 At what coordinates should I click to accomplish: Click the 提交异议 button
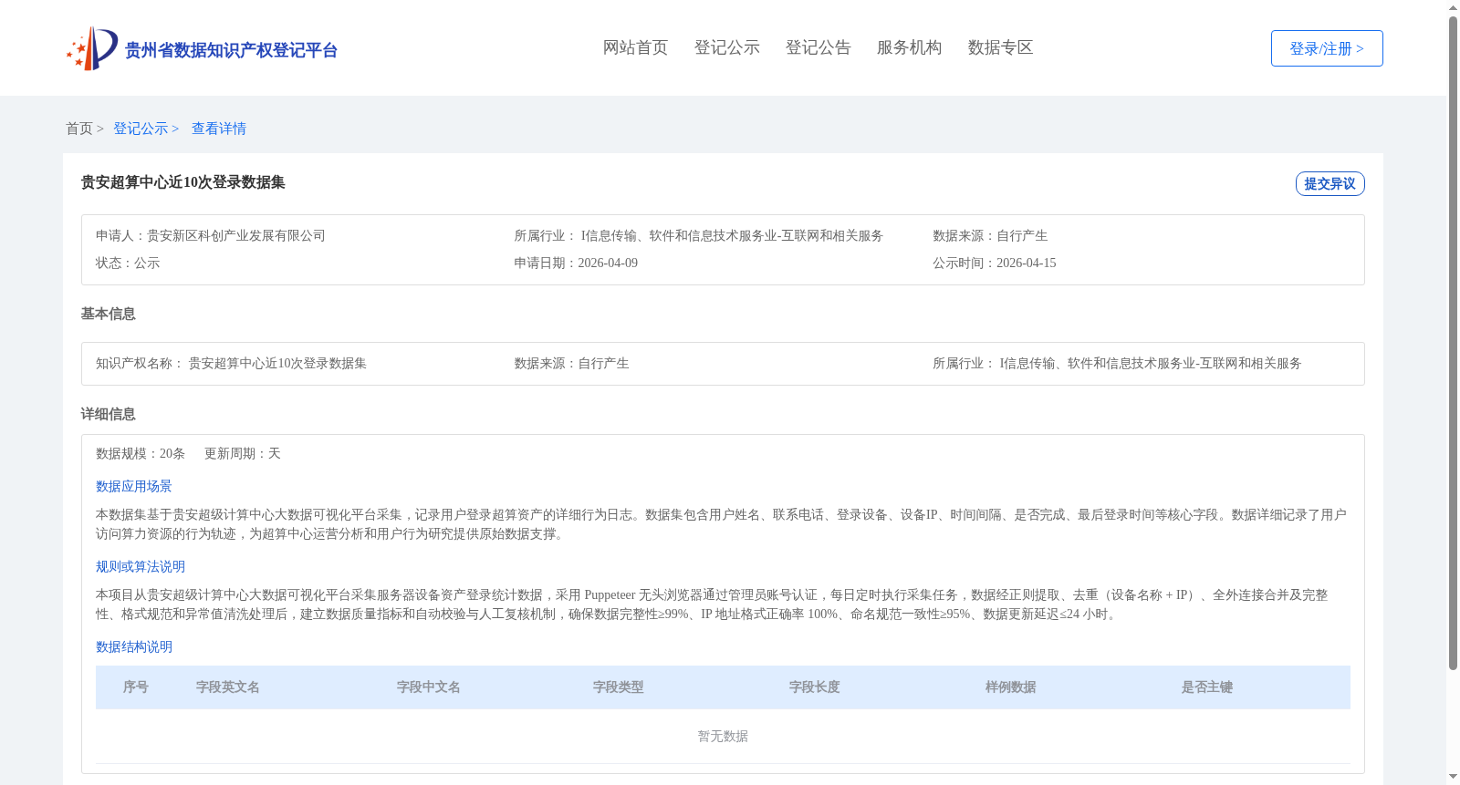[1330, 183]
